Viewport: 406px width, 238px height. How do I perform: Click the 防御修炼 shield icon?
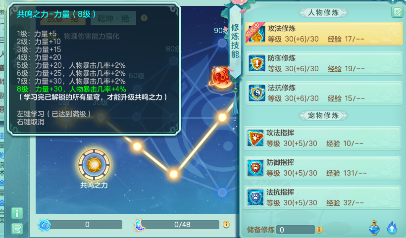256,63
